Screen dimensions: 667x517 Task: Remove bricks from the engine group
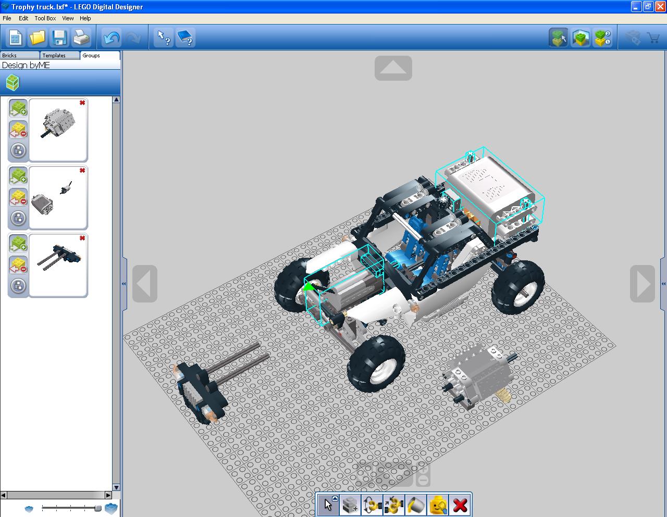click(18, 130)
